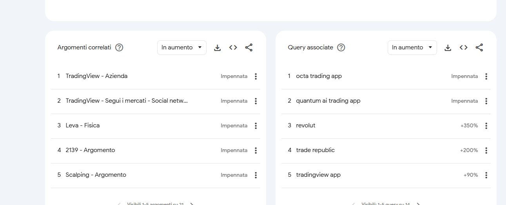Image resolution: width=506 pixels, height=205 pixels.
Task: Open more options for trade republic query
Action: [x=486, y=151]
